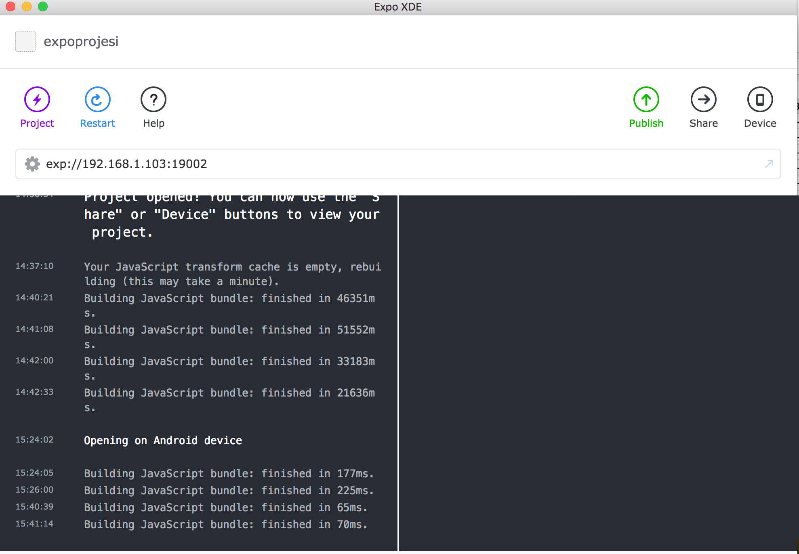The image size is (799, 554).
Task: Select log entry 'finished in 225ms'
Action: pos(229,490)
